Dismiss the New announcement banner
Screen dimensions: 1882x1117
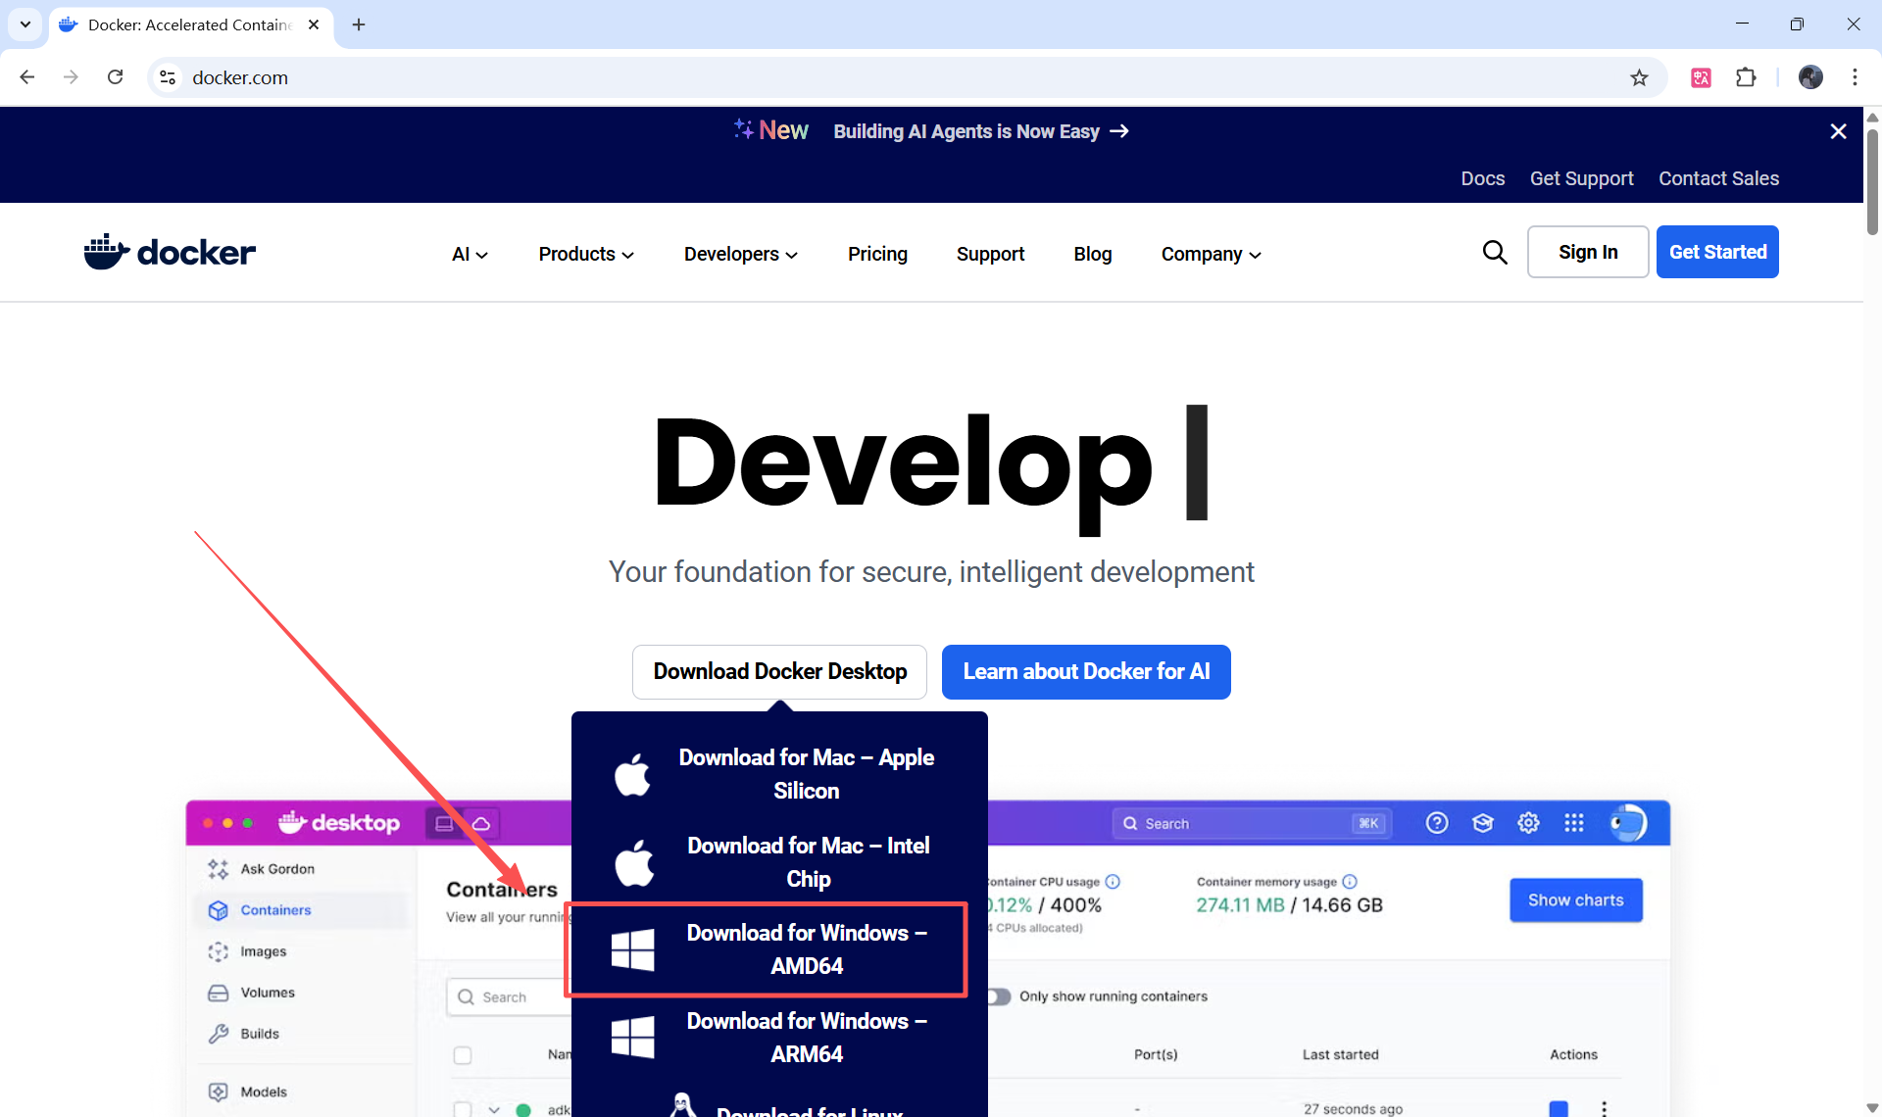click(1839, 131)
